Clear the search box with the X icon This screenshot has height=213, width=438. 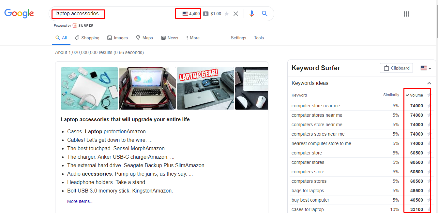click(236, 14)
